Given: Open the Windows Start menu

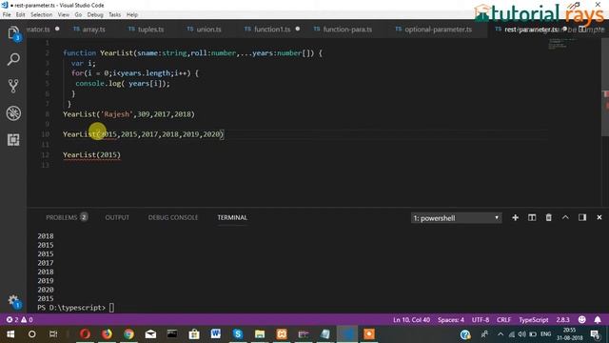Looking at the screenshot, I should point(10,334).
